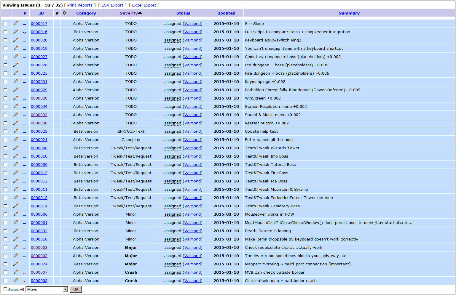Edit issue 0000019 using pencil icon
This screenshot has height=295, width=456.
(15, 48)
